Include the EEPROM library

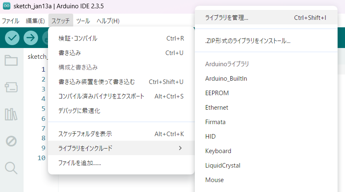point(217,93)
